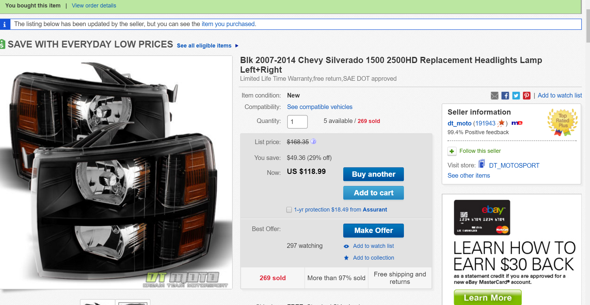Screen dimensions: 590x305
Task: Click the star icon beside Add to collection
Action: pos(346,258)
